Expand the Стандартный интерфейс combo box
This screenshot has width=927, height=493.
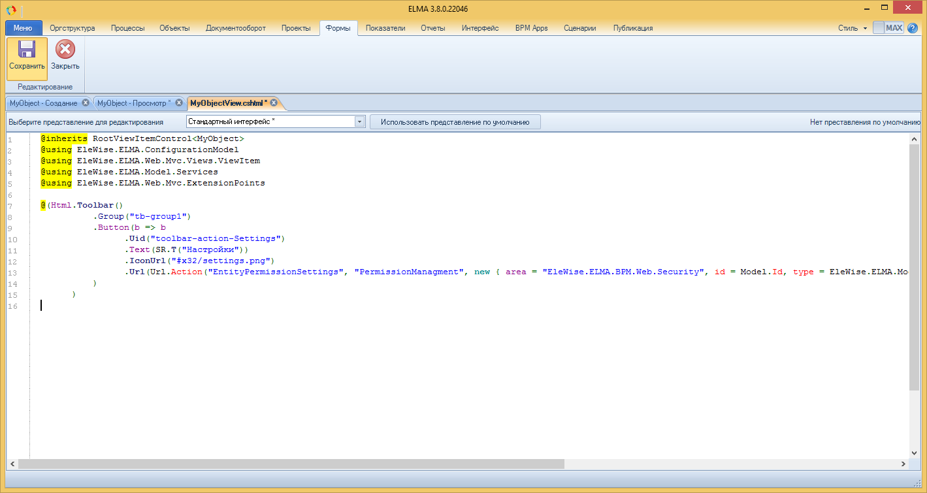click(x=359, y=122)
